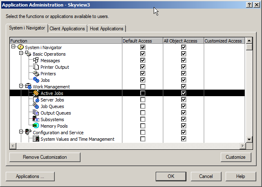Switch to the Client Applications tab
262x187 pixels.
(67, 29)
